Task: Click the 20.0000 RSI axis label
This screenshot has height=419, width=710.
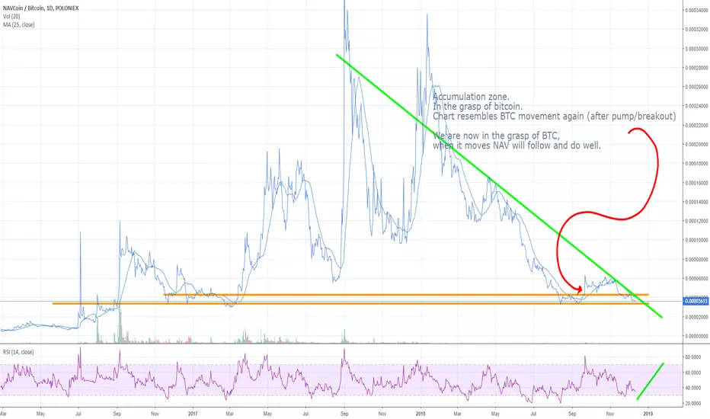Action: (693, 403)
